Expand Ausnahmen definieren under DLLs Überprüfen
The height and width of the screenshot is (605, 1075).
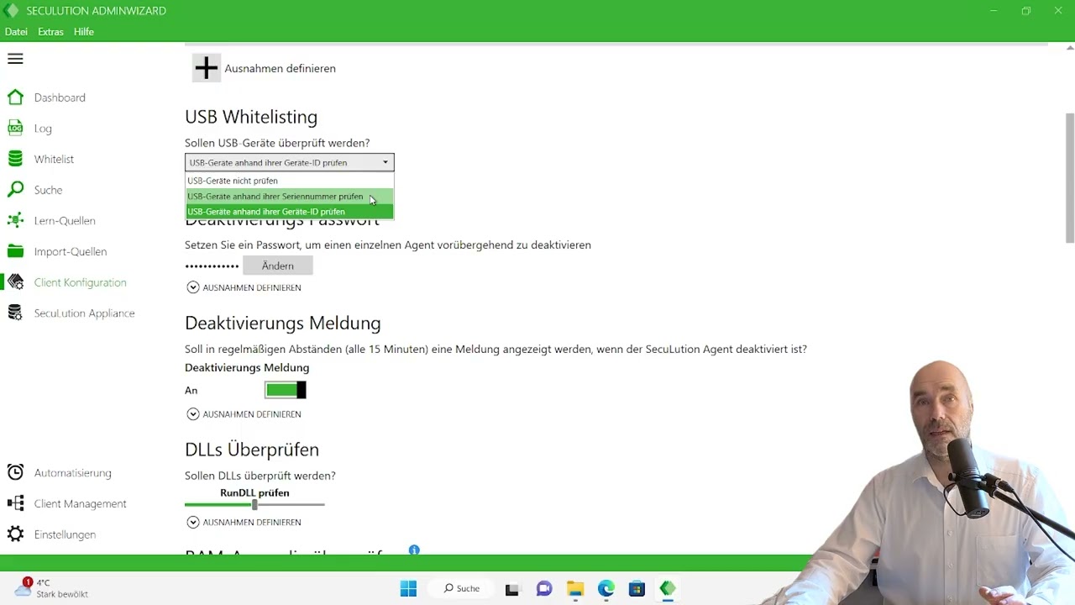(244, 522)
